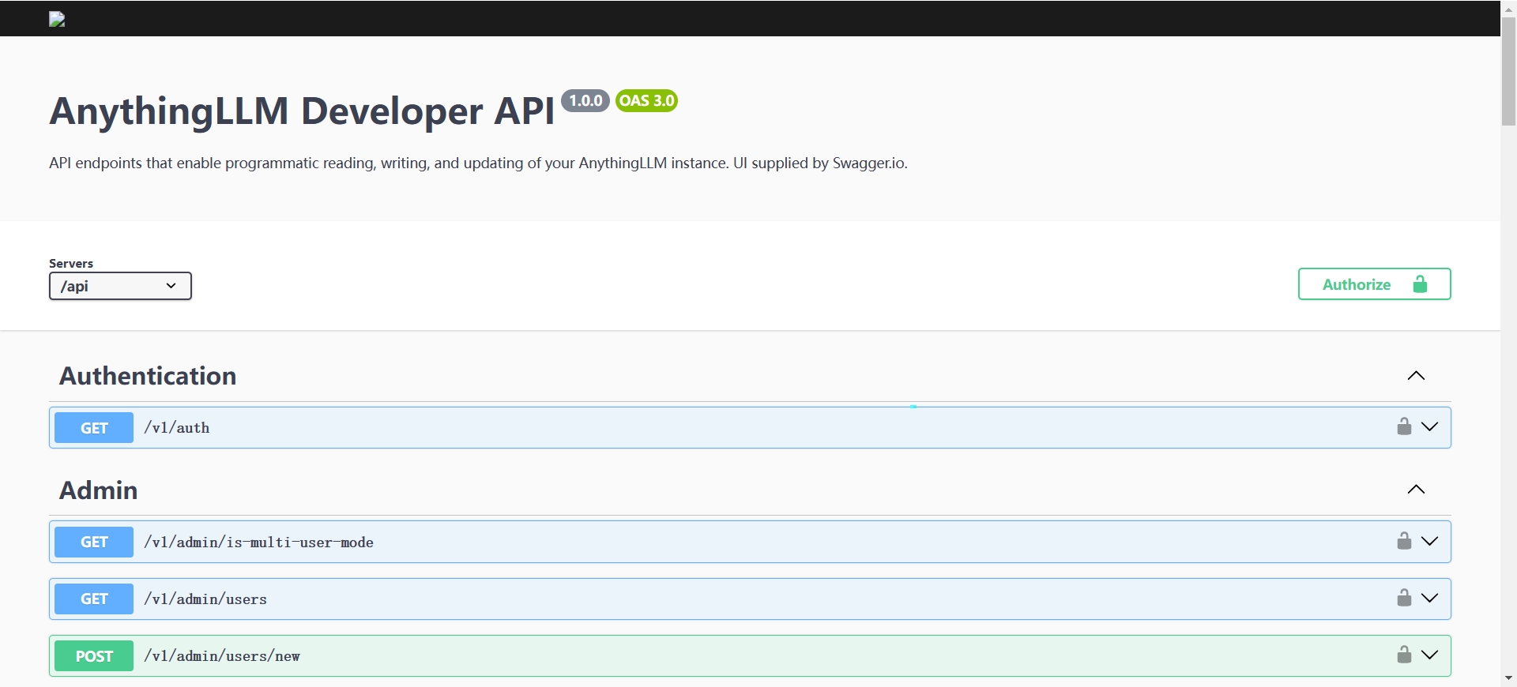Click POST badge of /v1/admin/users/new
This screenshot has width=1517, height=687.
tap(94, 656)
